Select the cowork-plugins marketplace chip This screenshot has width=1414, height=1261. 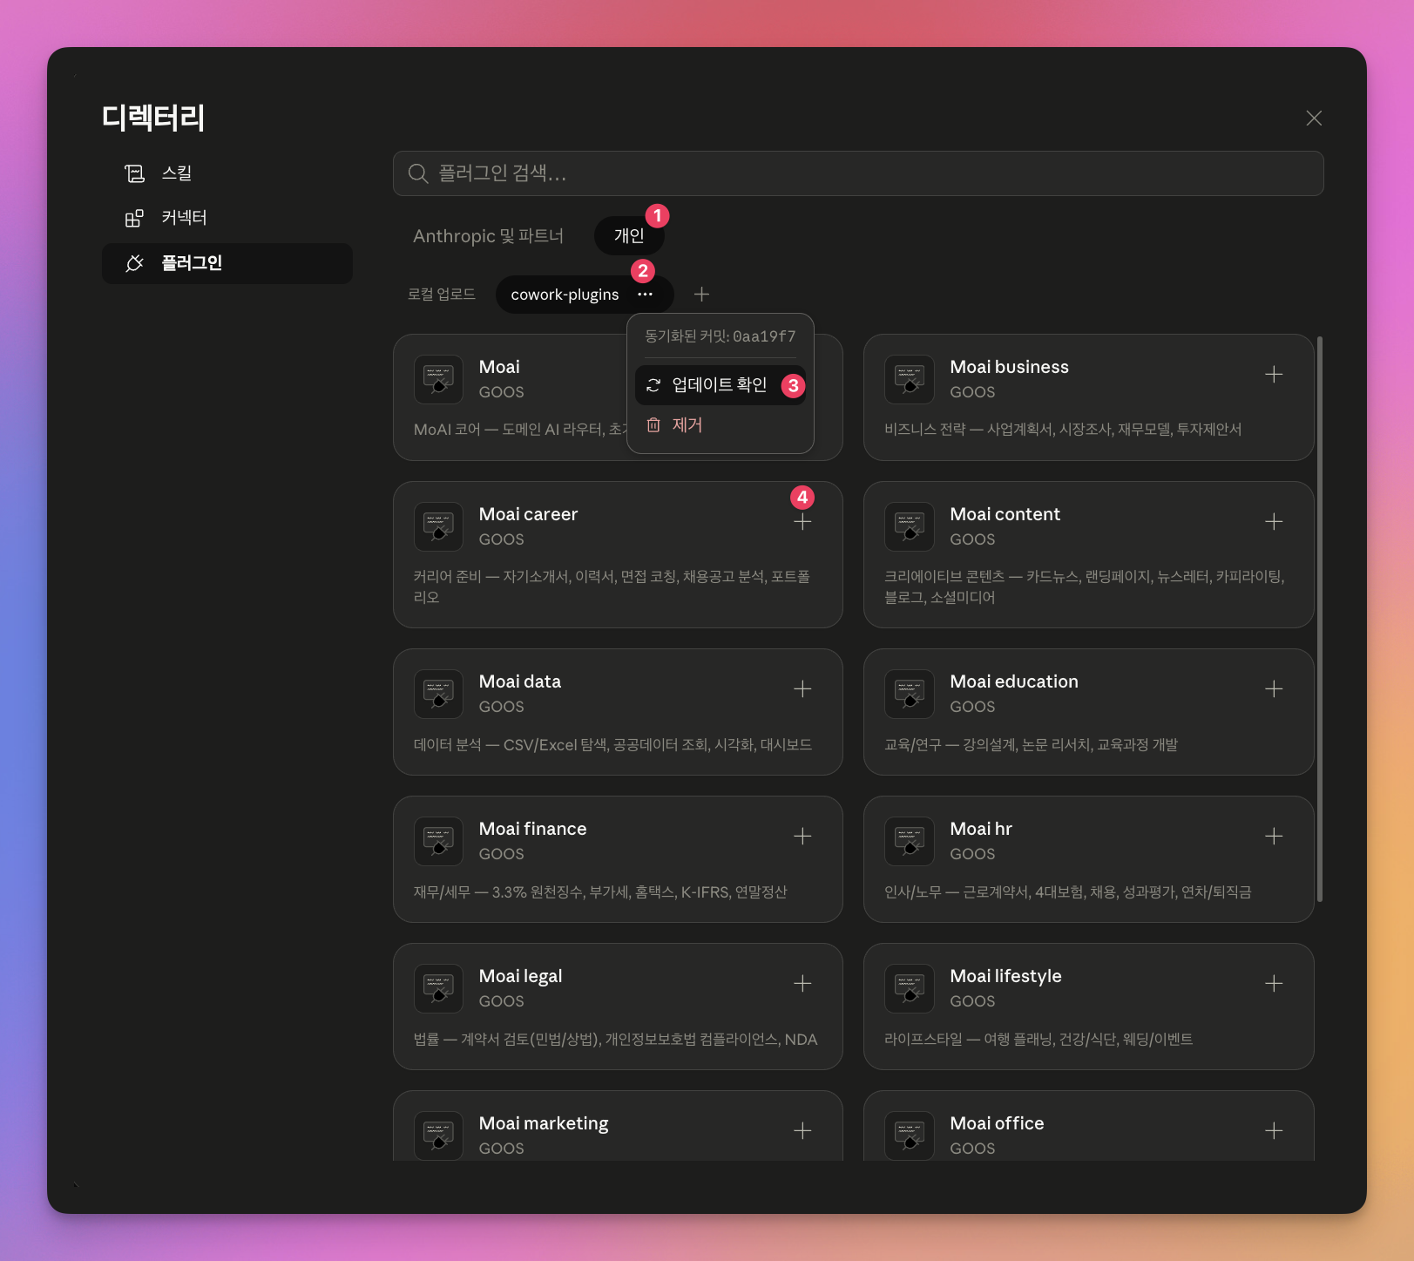(565, 295)
